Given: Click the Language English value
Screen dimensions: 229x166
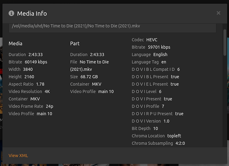Looking at the screenshot, I should pos(160,54).
